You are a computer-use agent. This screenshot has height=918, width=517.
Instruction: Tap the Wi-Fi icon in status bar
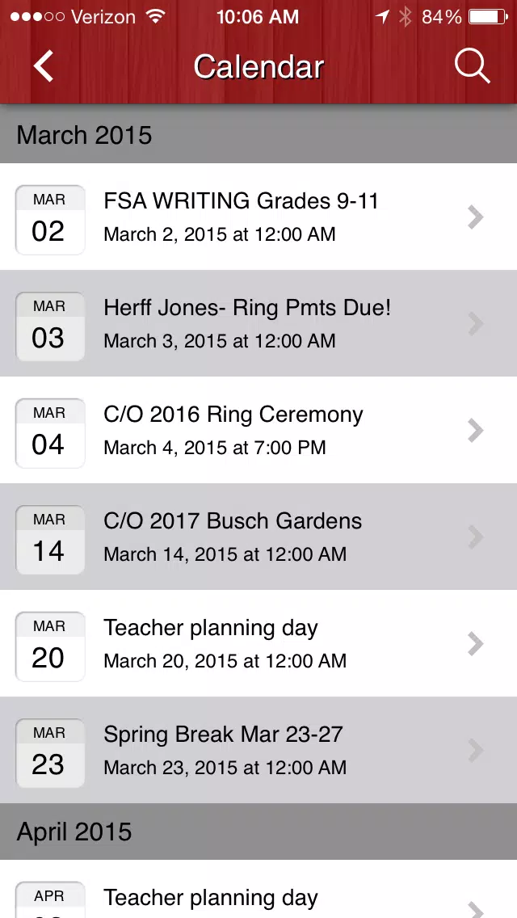pyautogui.click(x=155, y=16)
